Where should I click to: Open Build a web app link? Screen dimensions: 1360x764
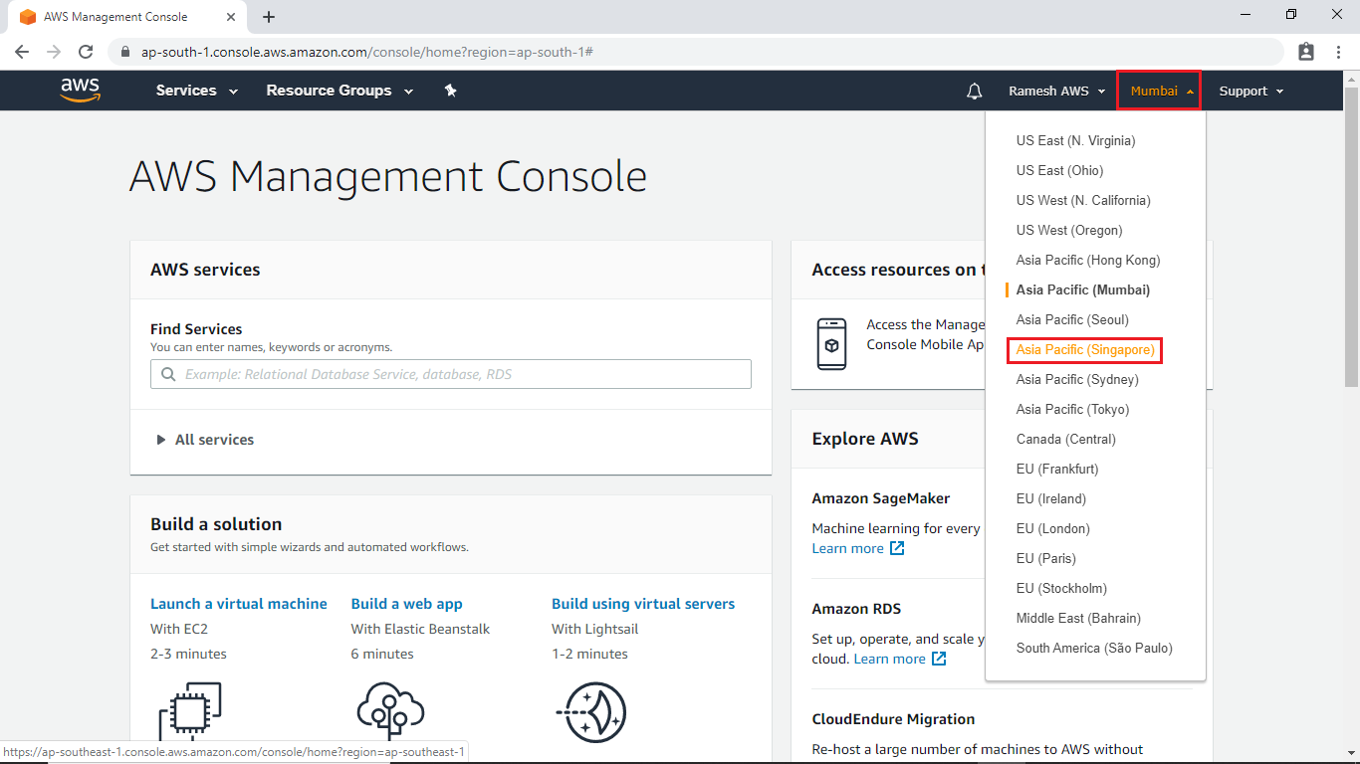click(406, 604)
